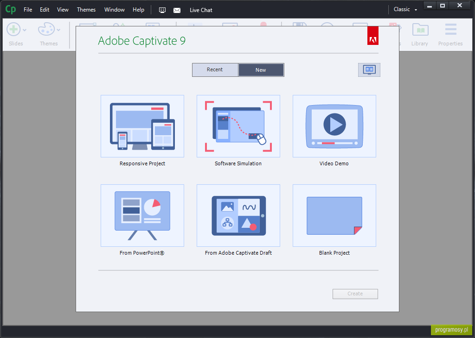Minimize the Captivate window
The width and height of the screenshot is (475, 338).
click(430, 6)
